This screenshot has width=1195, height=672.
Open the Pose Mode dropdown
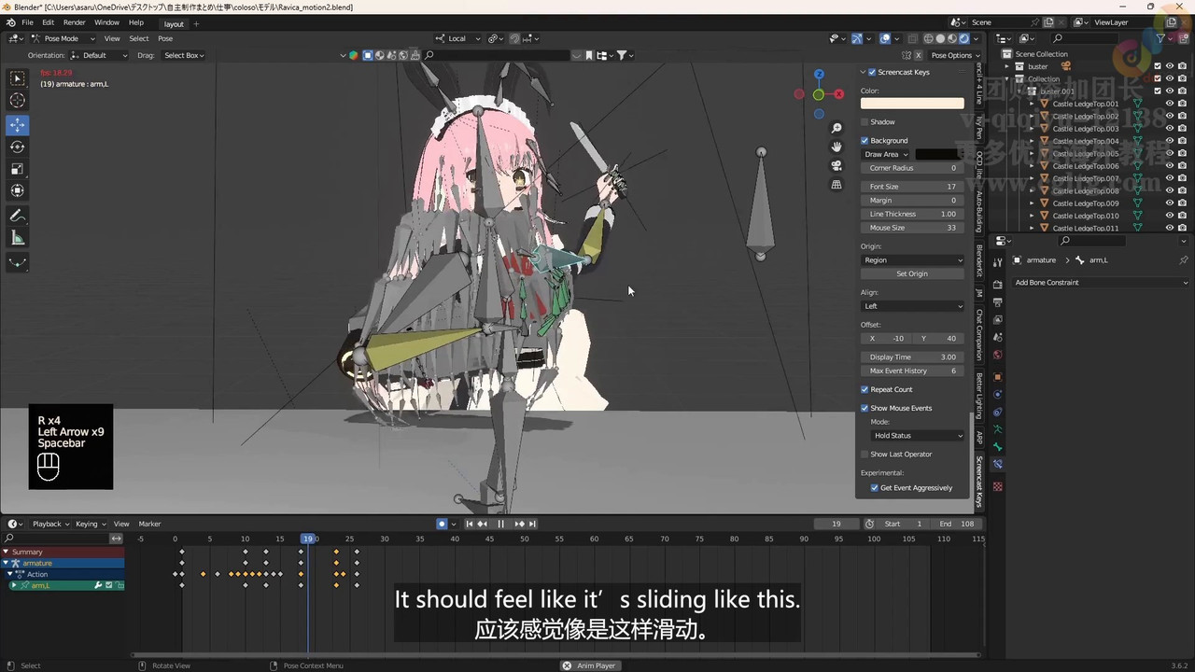click(x=62, y=38)
